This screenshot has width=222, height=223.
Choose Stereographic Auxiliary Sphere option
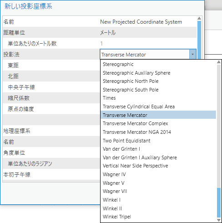point(158,73)
